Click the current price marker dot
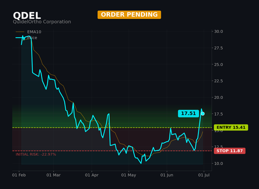The height and width of the screenshot is (189, 259). [203, 113]
